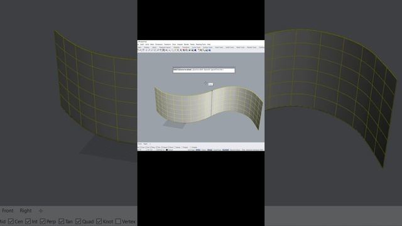Toggle the enlarged Perp osnap checkbox
The image size is (402, 226).
[x=43, y=222]
